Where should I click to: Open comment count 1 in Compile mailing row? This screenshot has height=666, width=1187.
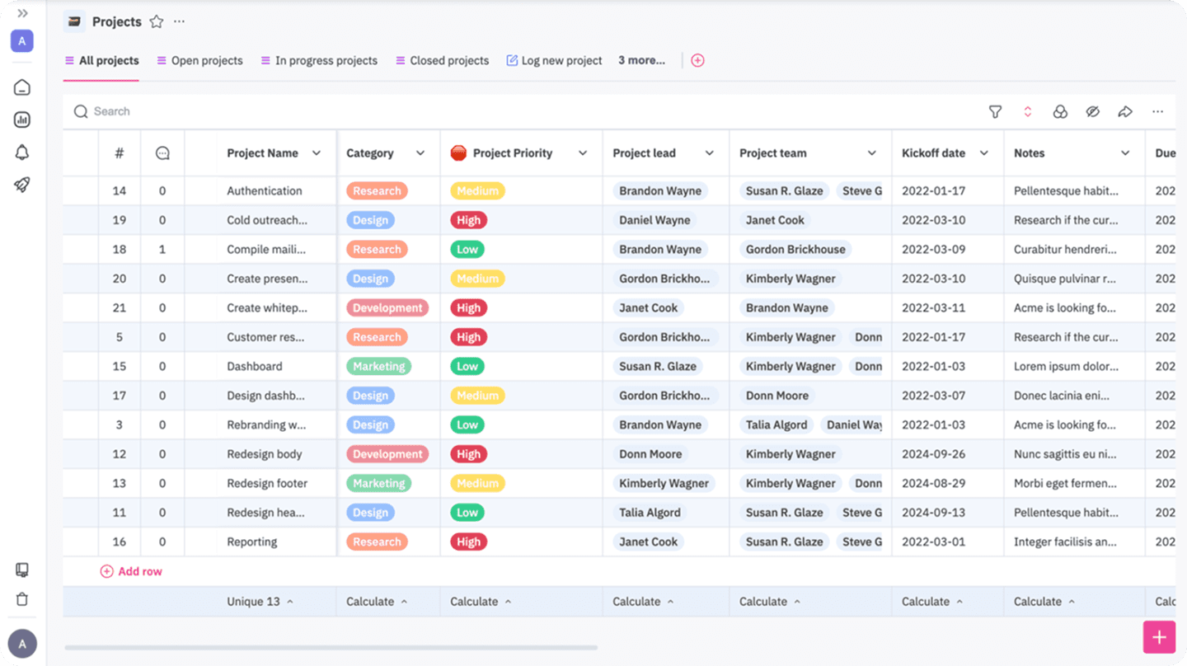tap(162, 250)
